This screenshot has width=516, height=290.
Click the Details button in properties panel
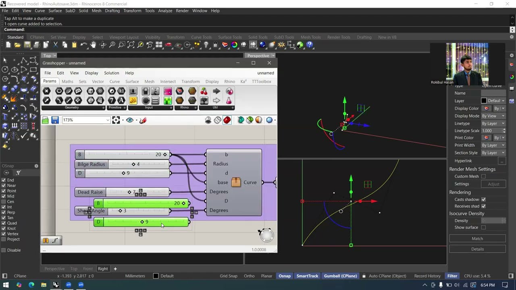477,249
